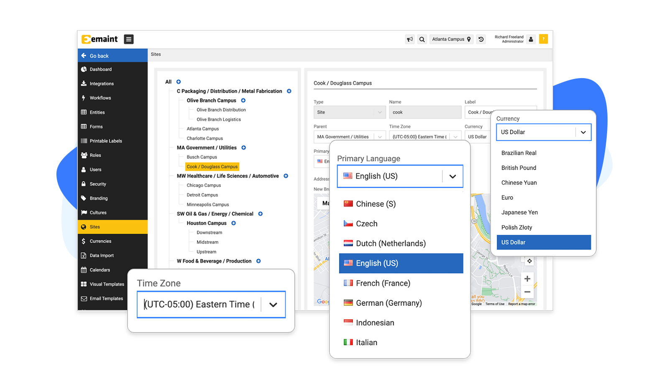The image size is (669, 376).
Task: Add a child under Olive Branch Campus
Action: pos(243,101)
